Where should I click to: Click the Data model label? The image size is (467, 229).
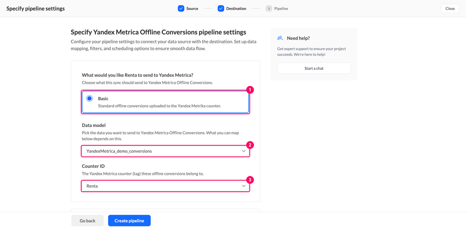point(94,125)
